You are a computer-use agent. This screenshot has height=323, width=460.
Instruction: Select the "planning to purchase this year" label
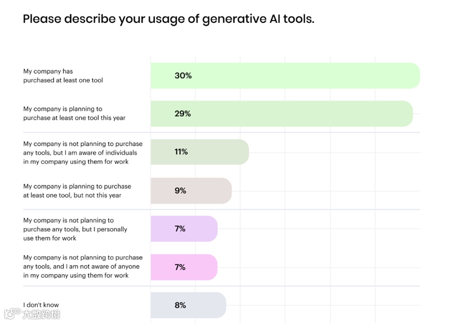click(74, 113)
